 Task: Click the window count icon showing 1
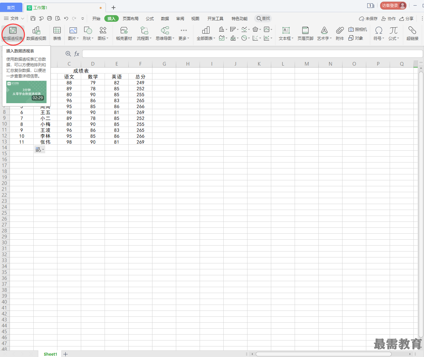pos(371,6)
